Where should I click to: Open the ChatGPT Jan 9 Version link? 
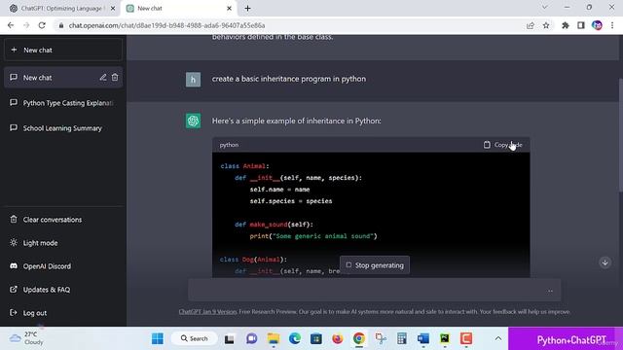click(x=207, y=312)
